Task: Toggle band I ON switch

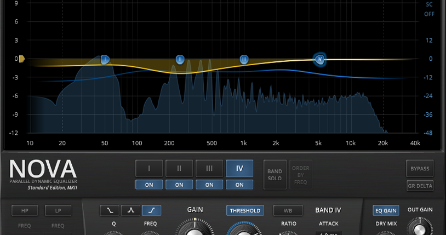Action: point(149,185)
